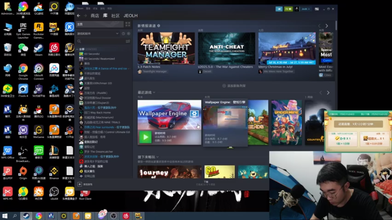Open the WPS Office desktop shortcut
The image size is (392, 220).
pos(7,153)
